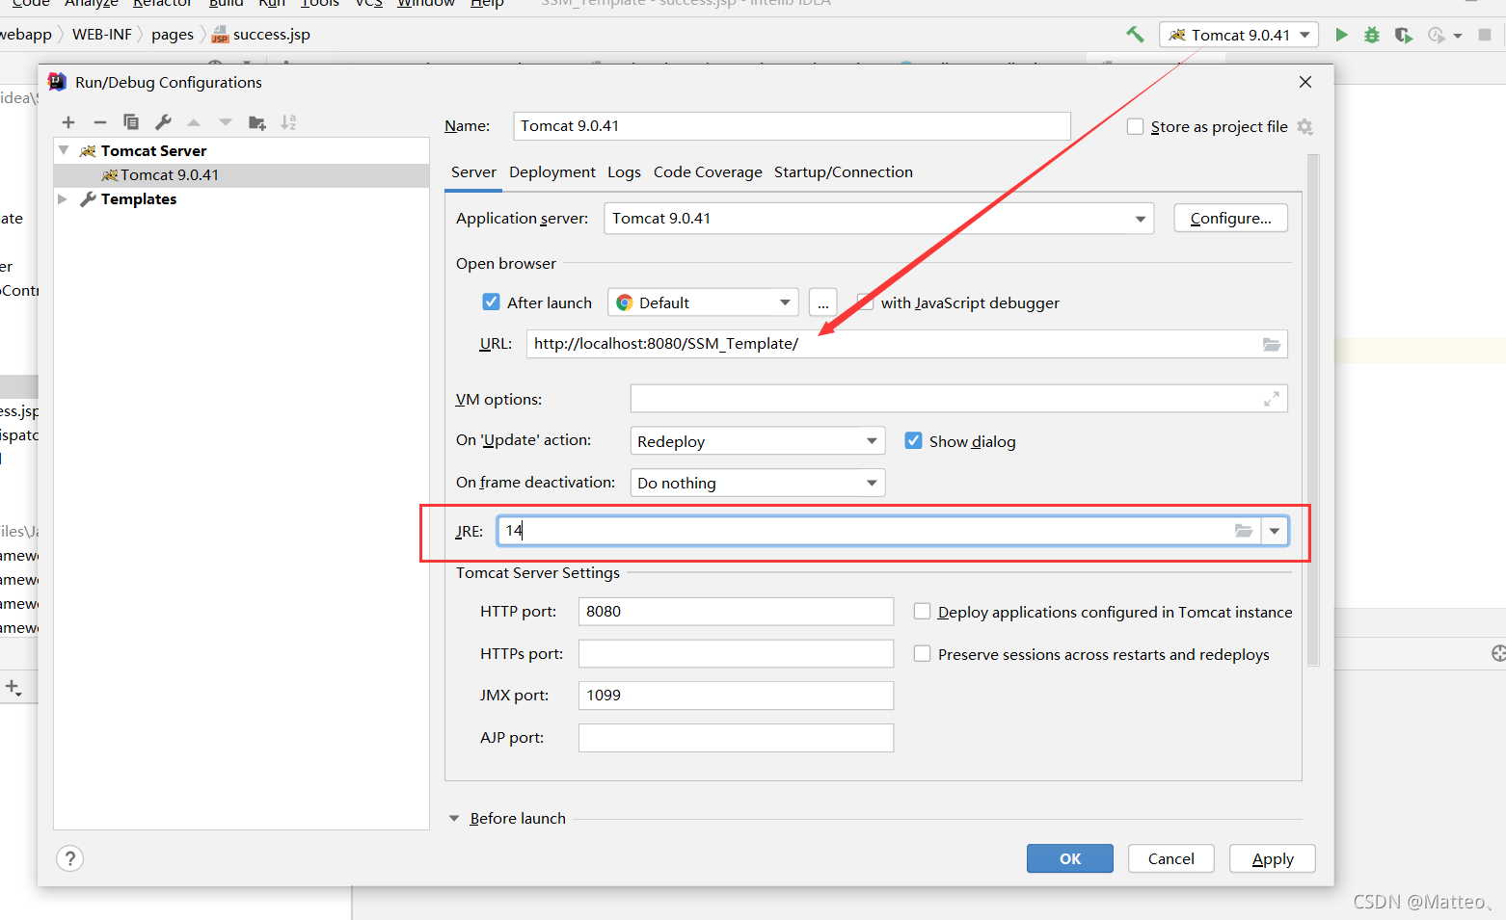
Task: Select Tomcat 9.0.41 configuration in tree
Action: [241, 175]
